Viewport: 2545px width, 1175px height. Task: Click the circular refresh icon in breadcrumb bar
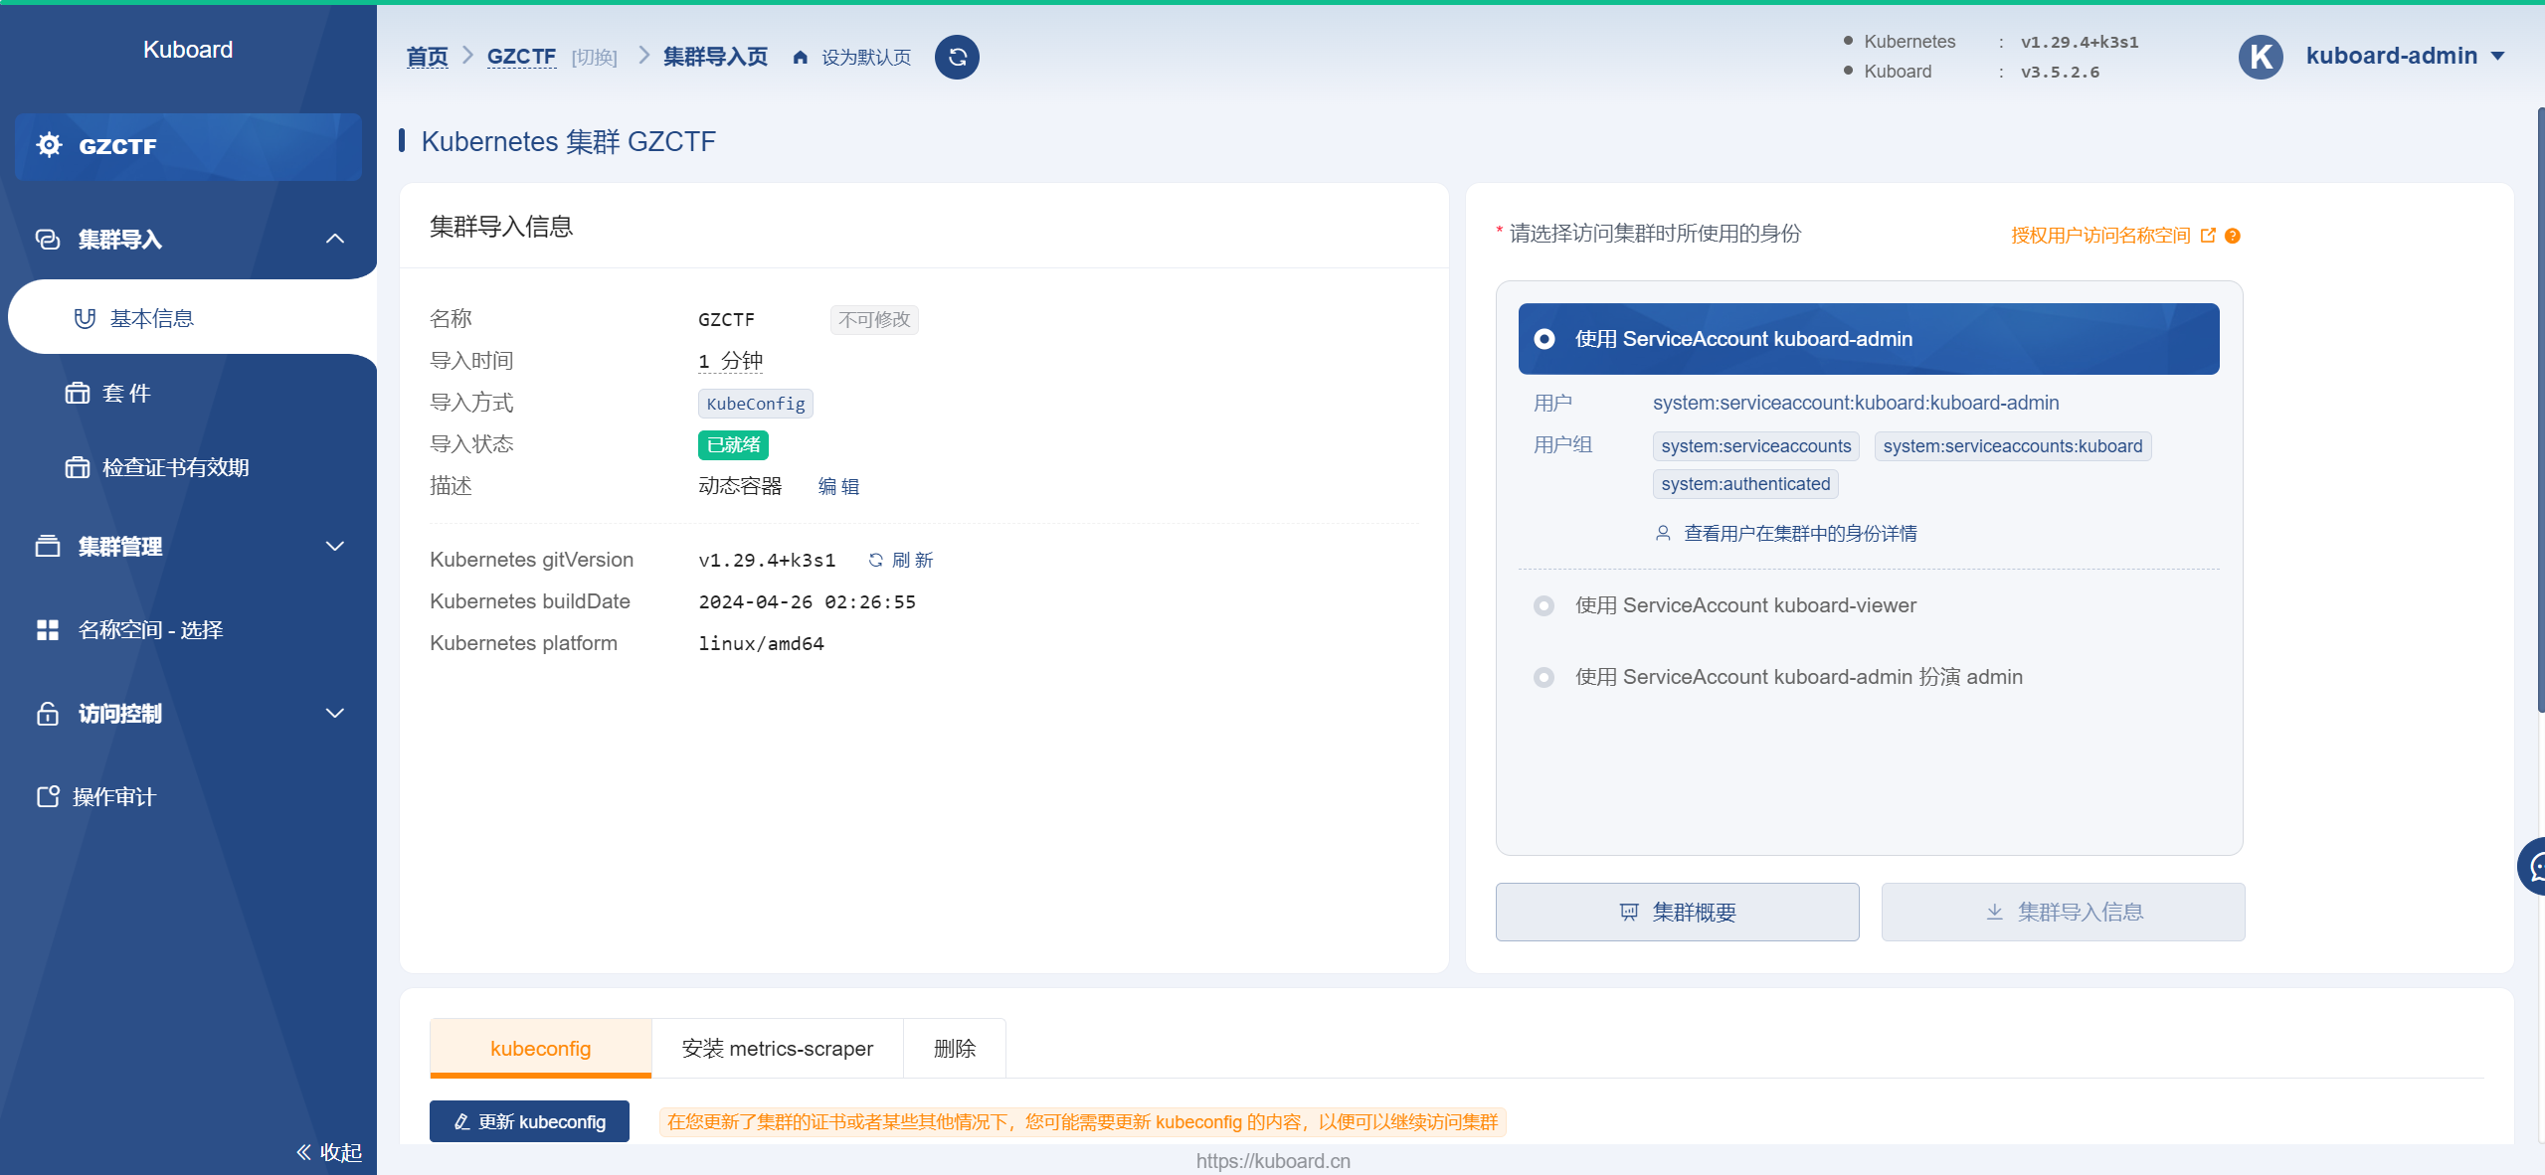[957, 58]
